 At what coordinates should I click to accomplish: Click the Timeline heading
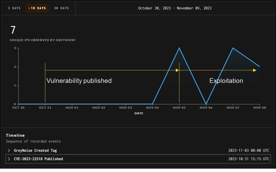(x=15, y=135)
